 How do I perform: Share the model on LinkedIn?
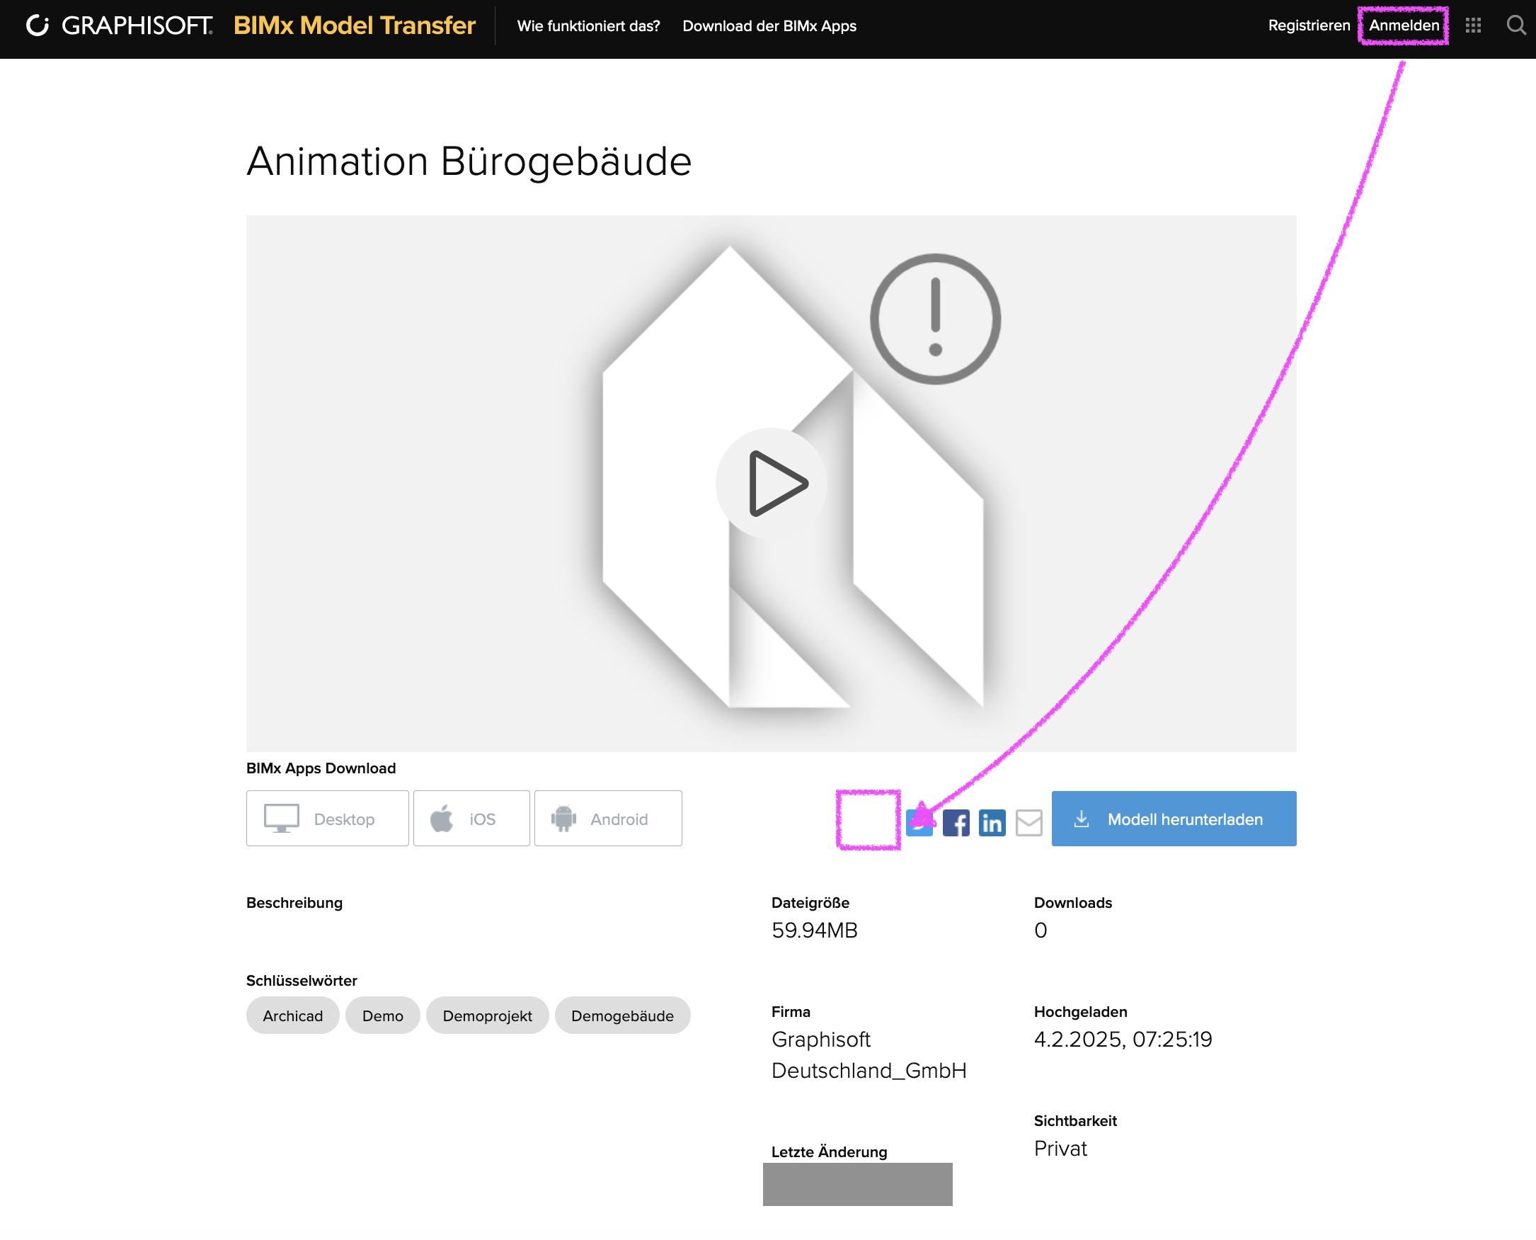tap(992, 823)
